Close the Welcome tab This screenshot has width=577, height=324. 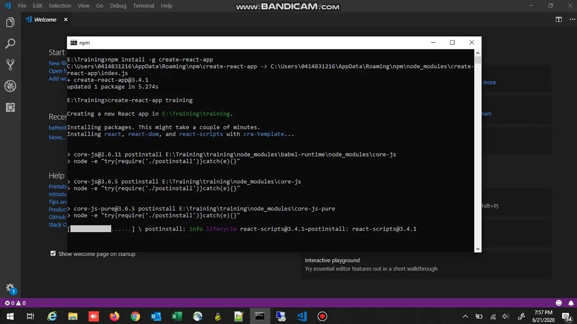click(65, 19)
